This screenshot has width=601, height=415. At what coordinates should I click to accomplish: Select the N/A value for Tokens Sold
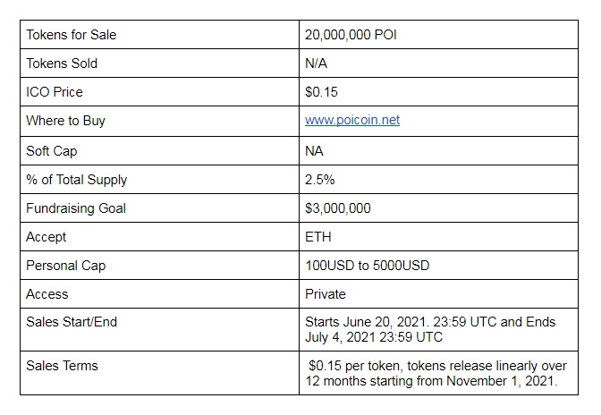tap(317, 64)
